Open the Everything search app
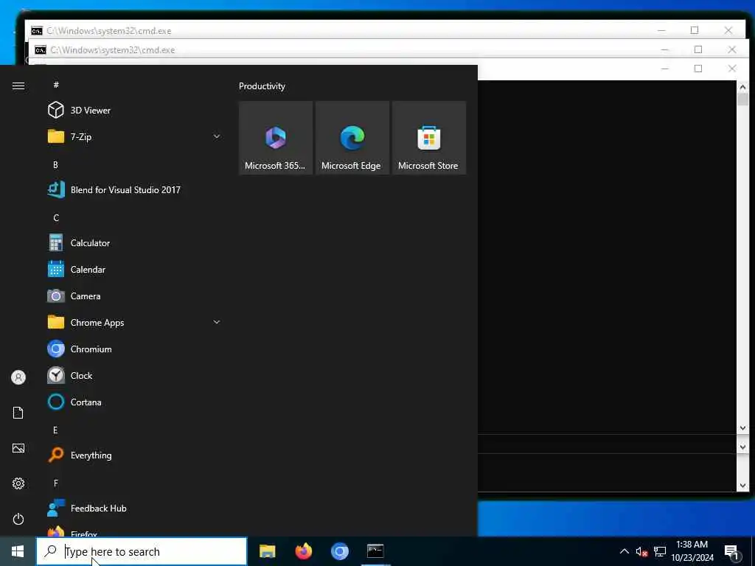 (135, 455)
